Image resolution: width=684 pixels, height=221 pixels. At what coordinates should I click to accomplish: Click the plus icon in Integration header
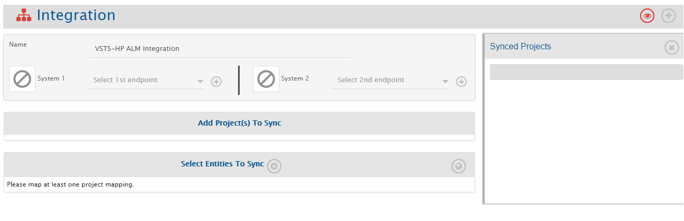point(669,16)
